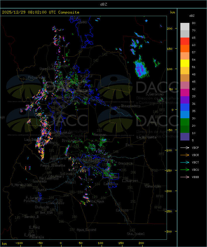The image size is (207, 247).
Task: Click the 'VBBB' legend label
Action: point(195,177)
